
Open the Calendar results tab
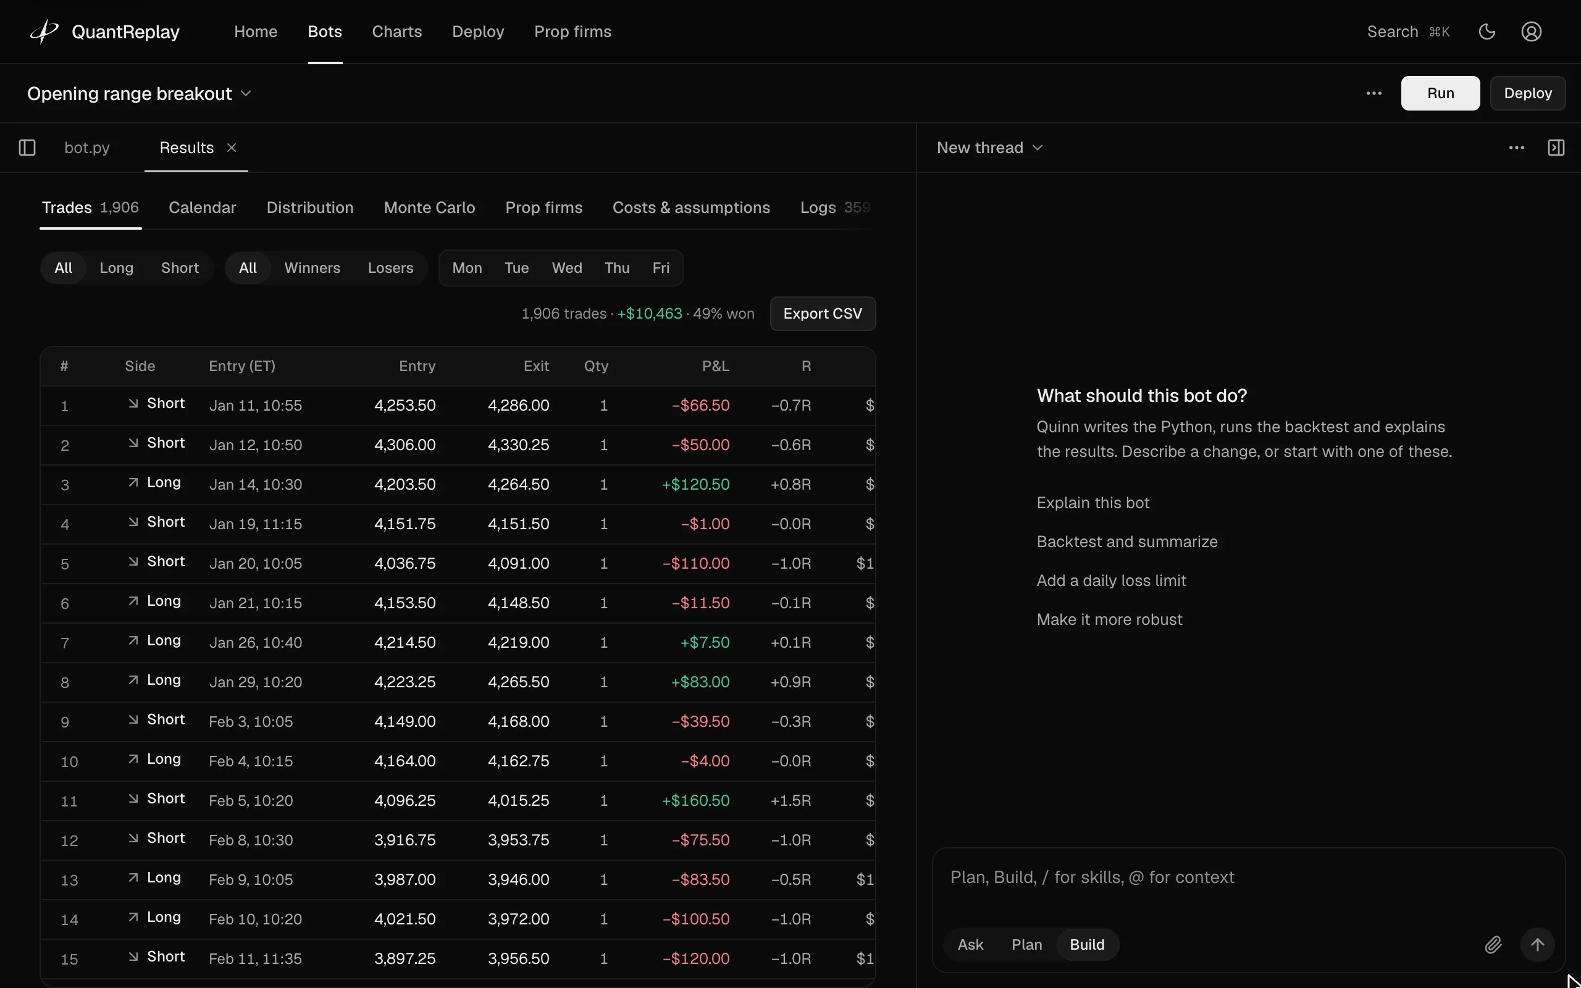tap(203, 208)
